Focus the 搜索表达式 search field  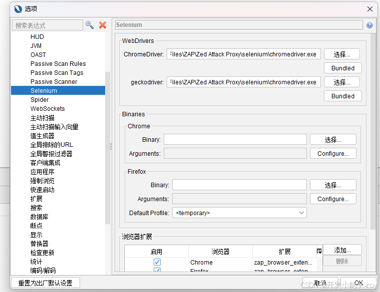click(x=48, y=25)
